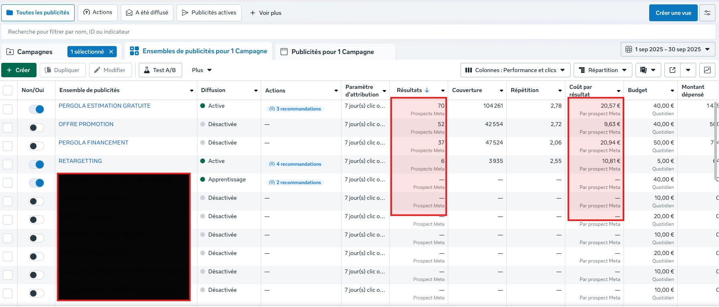Open the reports icon dropdown
Image resolution: width=719 pixels, height=307 pixels.
pos(648,70)
